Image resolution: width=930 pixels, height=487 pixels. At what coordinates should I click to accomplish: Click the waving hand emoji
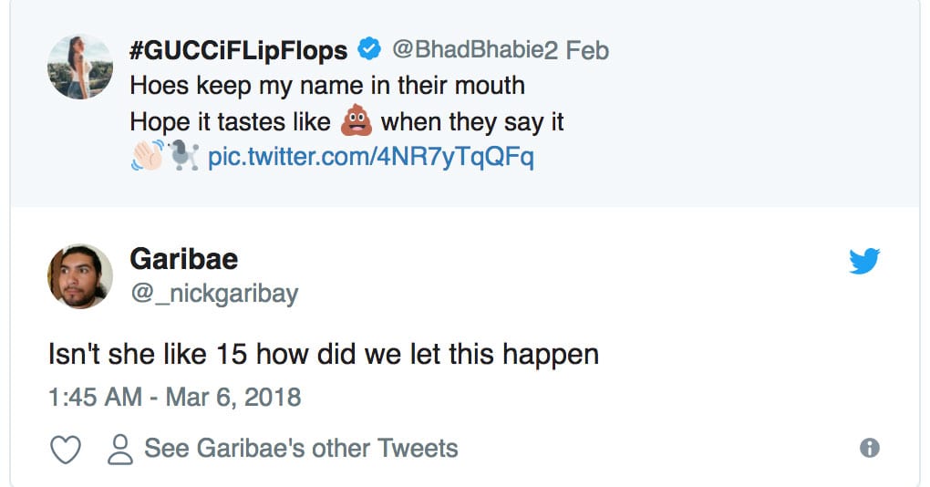click(x=148, y=156)
